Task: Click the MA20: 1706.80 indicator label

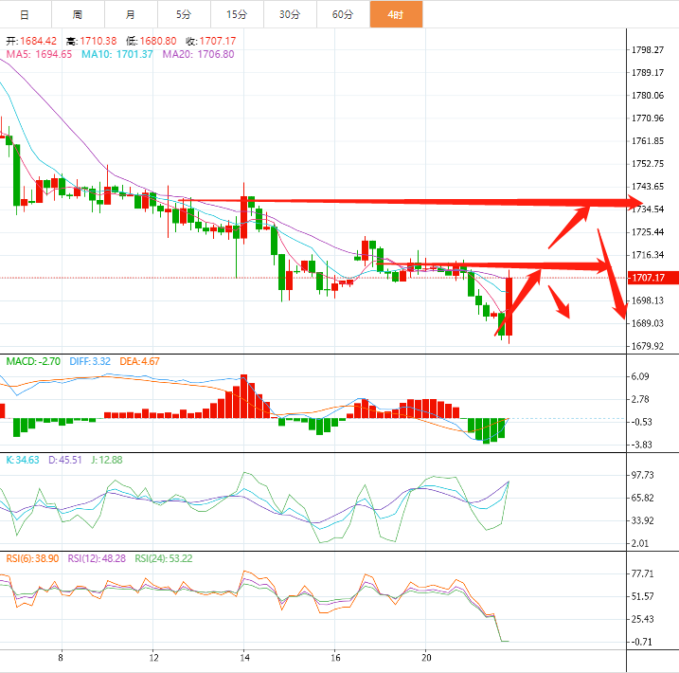Action: coord(198,54)
